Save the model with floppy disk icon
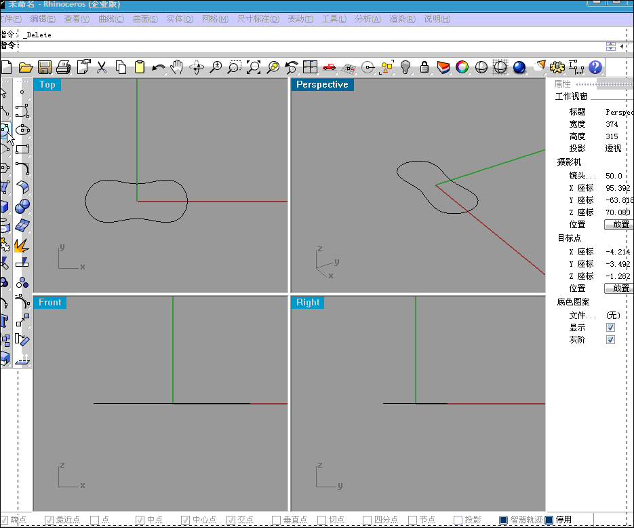Image resolution: width=634 pixels, height=528 pixels. point(45,67)
